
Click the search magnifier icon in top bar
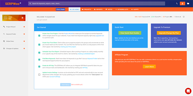[30, 3]
